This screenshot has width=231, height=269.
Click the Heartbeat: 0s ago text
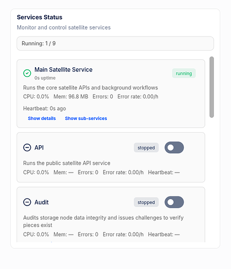click(x=45, y=109)
